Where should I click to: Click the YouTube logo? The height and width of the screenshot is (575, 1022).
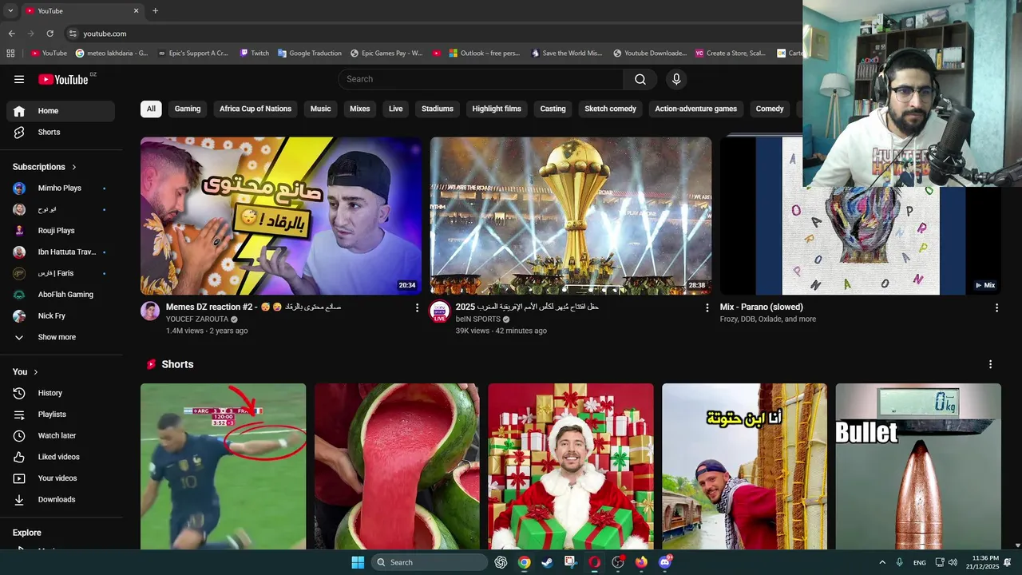(63, 79)
